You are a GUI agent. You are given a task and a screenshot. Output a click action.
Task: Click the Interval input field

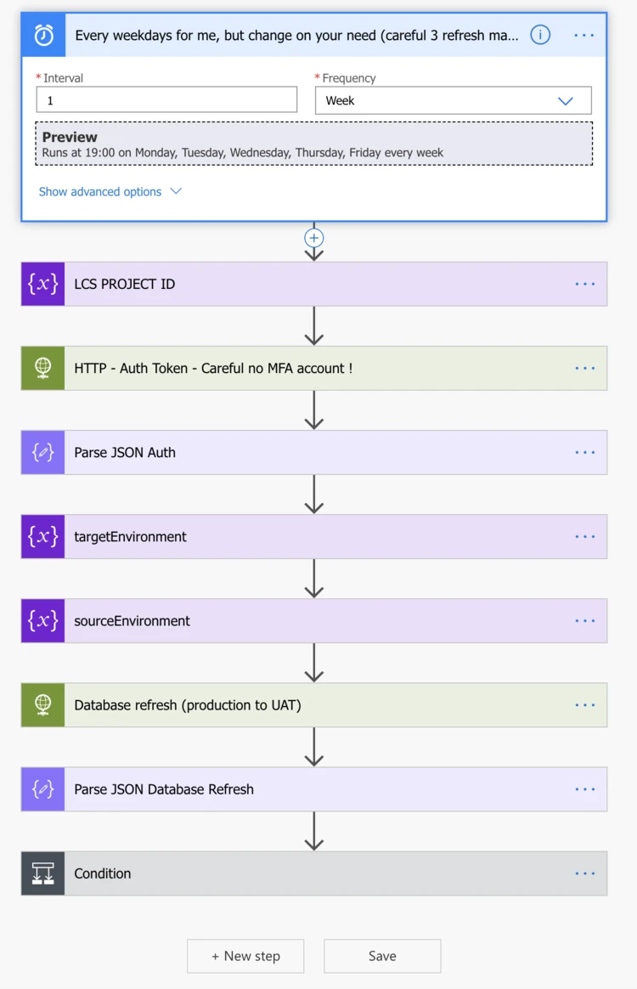pyautogui.click(x=166, y=100)
